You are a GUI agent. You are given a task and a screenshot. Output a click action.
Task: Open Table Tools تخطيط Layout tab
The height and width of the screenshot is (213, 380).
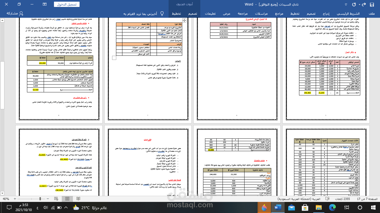tap(176, 14)
